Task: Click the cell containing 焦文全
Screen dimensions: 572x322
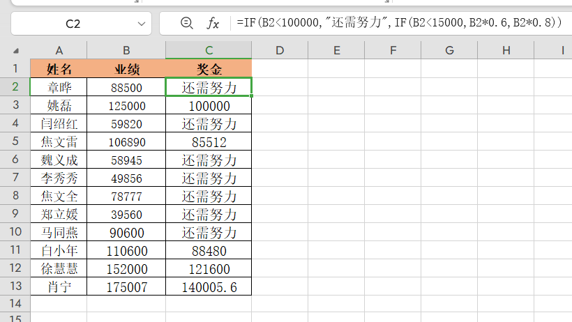Action: click(x=59, y=196)
